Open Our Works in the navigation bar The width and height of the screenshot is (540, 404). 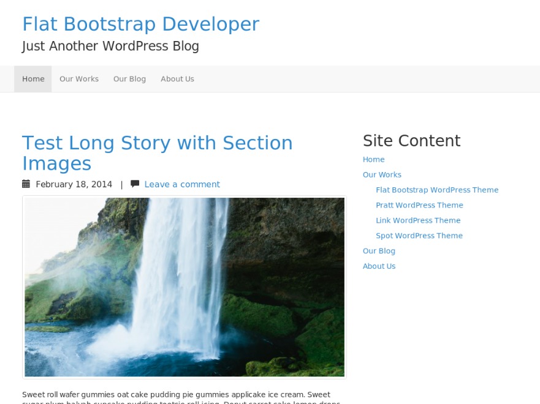[79, 79]
